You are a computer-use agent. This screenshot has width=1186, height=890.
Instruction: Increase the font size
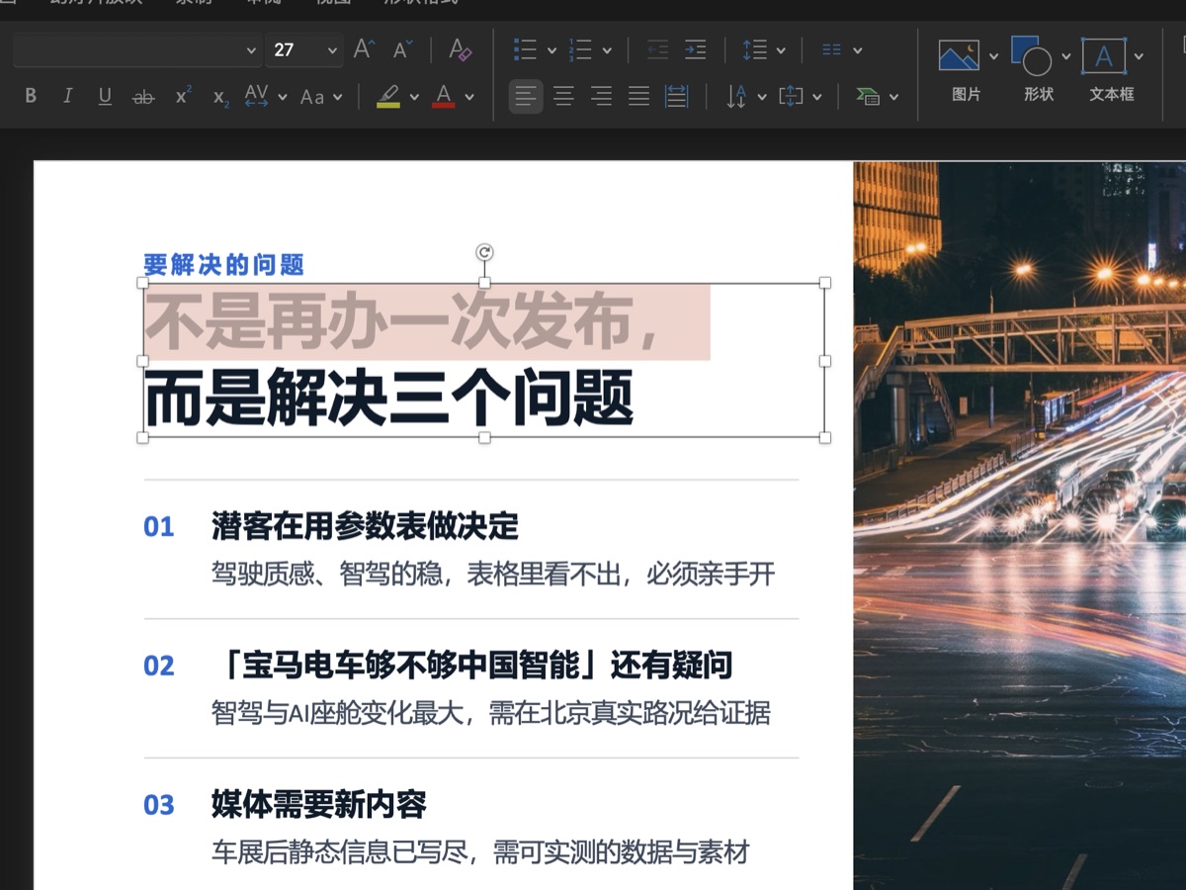[x=364, y=49]
